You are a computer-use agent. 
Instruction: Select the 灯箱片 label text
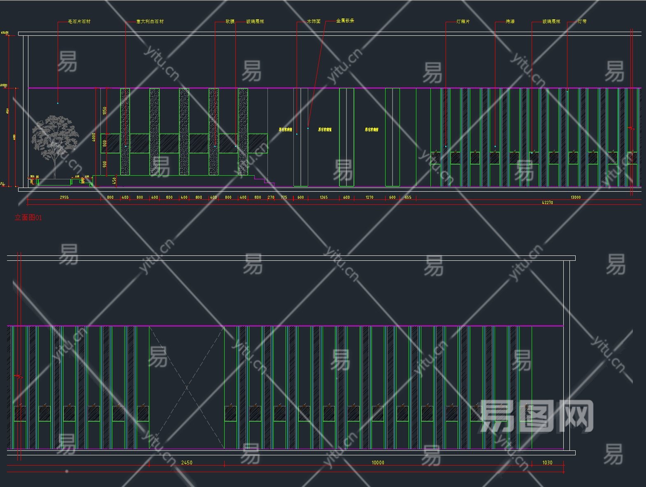coord(463,21)
